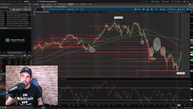193x109 pixels.
Task: Open Setup gear menu
Action: click(186, 2)
